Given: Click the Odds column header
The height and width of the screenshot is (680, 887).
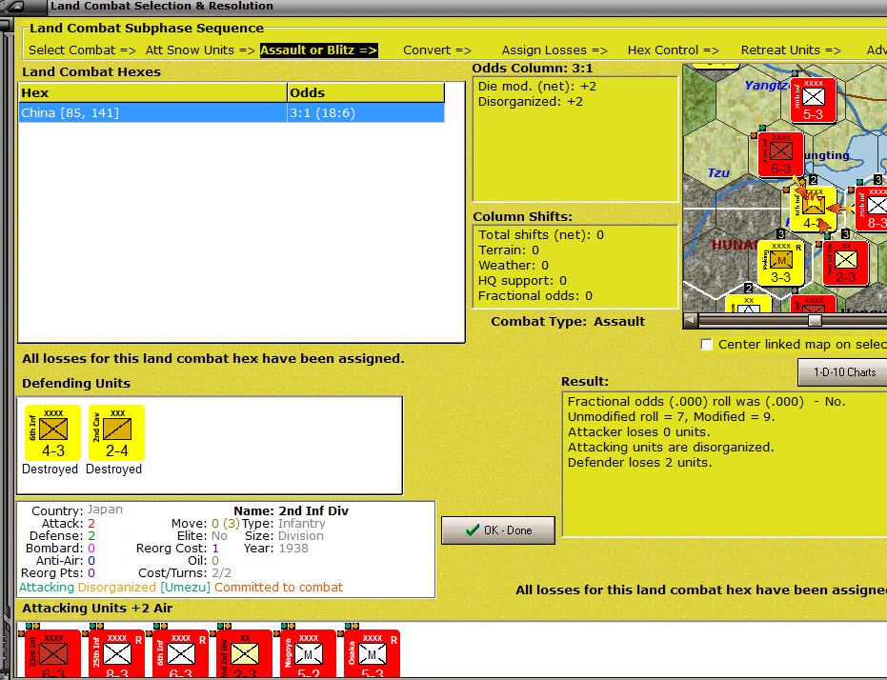Looking at the screenshot, I should point(366,92).
